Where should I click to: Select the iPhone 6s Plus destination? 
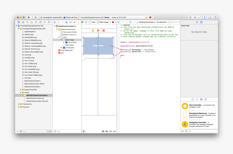coord(70,17)
